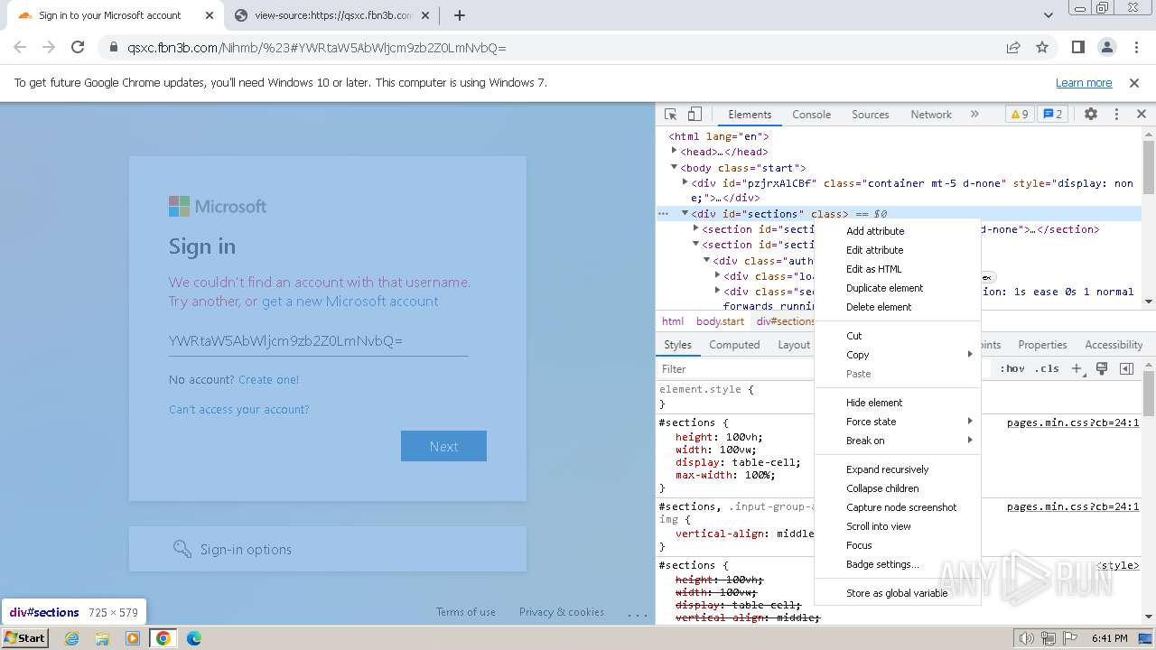
Task: Toggle computed styles sidebar icon
Action: [x=1126, y=368]
